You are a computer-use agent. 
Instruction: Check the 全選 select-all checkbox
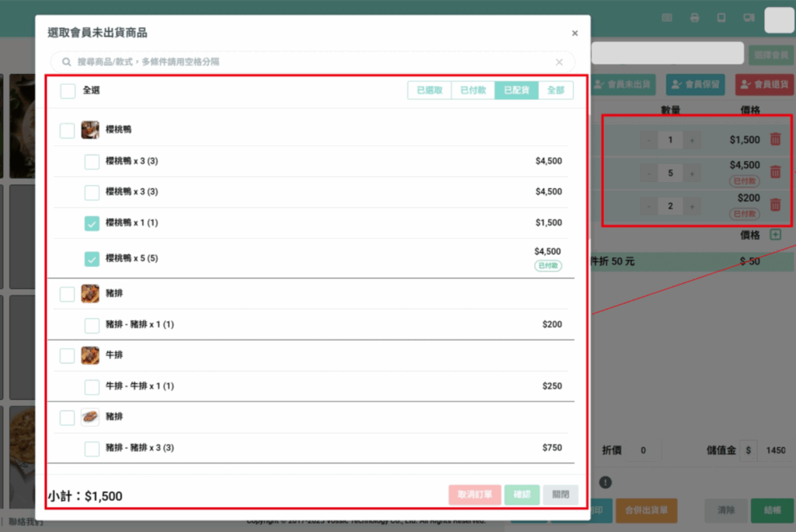click(x=68, y=91)
